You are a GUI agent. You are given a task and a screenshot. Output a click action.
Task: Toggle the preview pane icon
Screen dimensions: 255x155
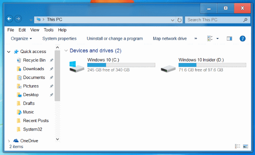(229, 38)
